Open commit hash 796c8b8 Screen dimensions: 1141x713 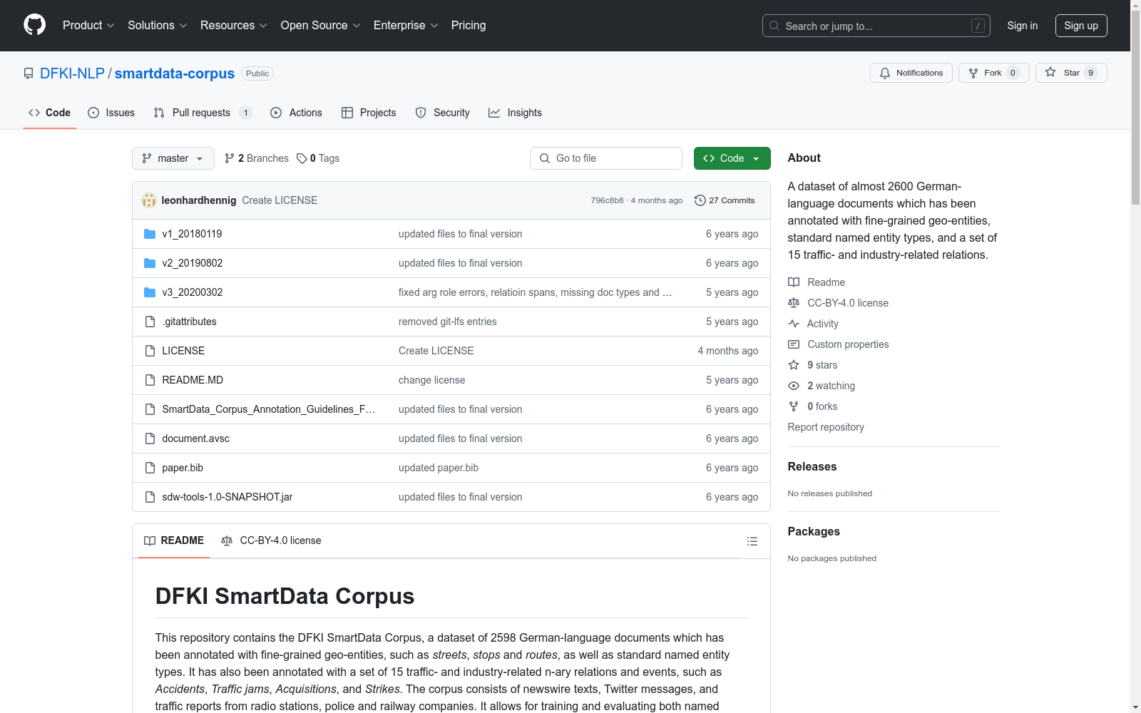click(607, 200)
